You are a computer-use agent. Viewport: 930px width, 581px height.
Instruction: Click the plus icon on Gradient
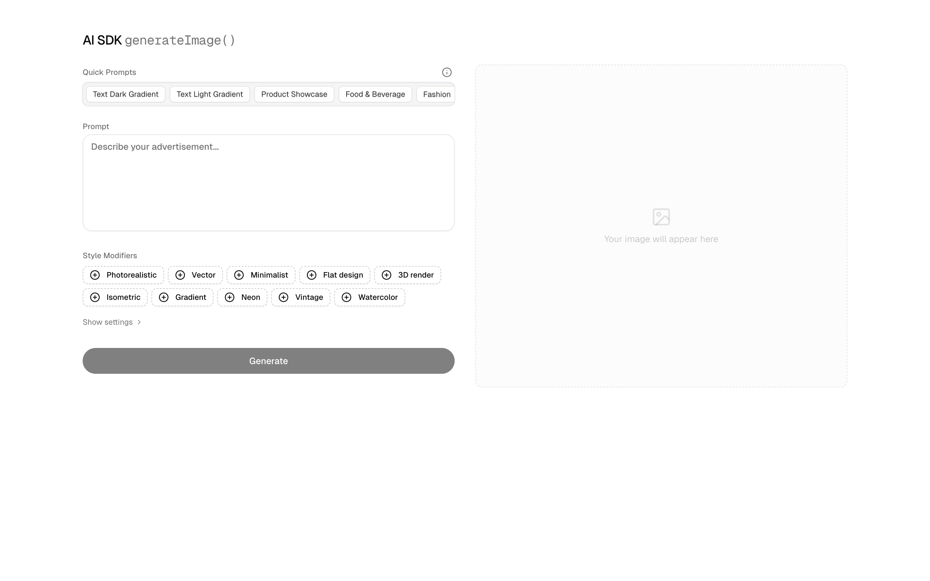[x=164, y=297]
